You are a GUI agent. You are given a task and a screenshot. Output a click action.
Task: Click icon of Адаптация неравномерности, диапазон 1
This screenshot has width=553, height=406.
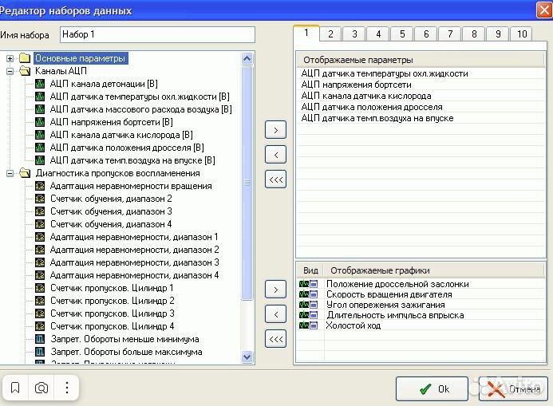click(40, 237)
